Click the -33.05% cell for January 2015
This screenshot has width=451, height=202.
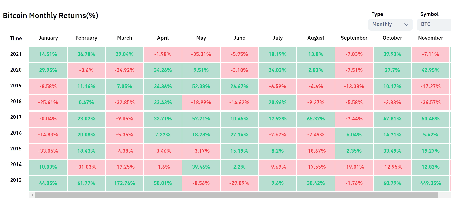48,151
